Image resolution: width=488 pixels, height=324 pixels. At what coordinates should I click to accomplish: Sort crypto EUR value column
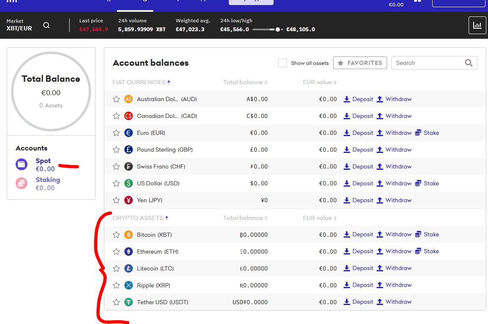pyautogui.click(x=320, y=218)
